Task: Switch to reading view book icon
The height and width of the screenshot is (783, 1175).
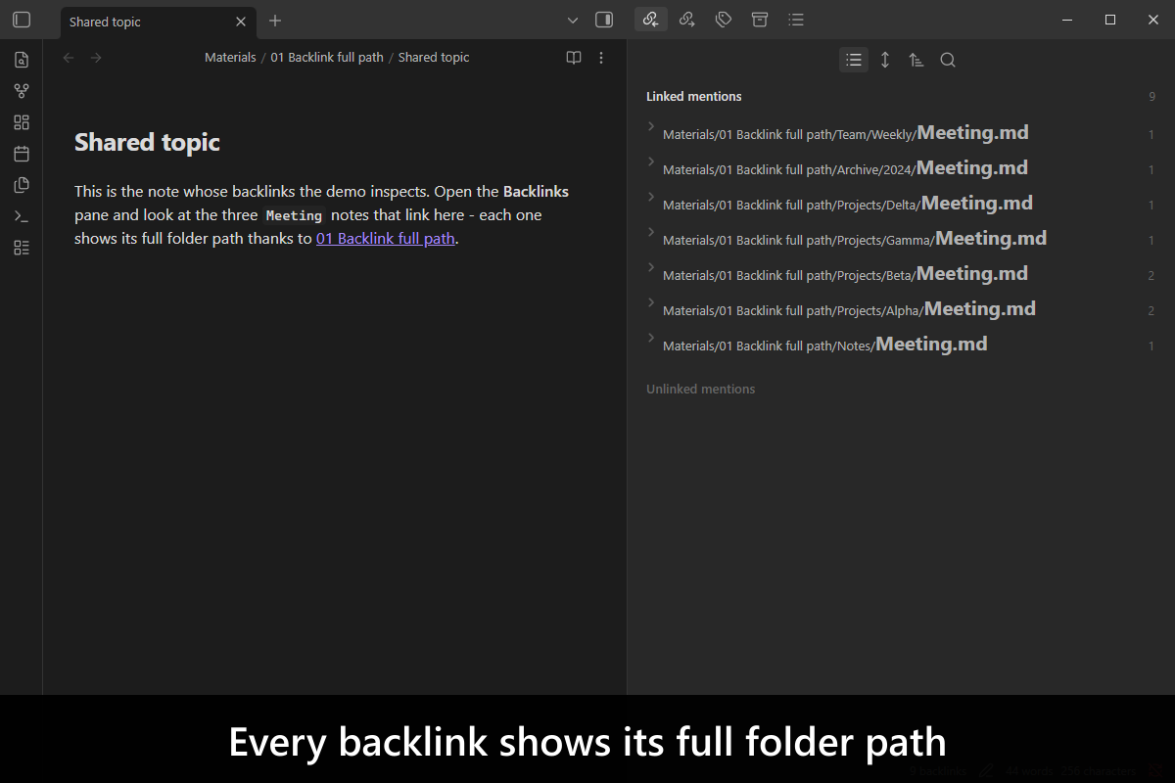Action: pos(574,58)
